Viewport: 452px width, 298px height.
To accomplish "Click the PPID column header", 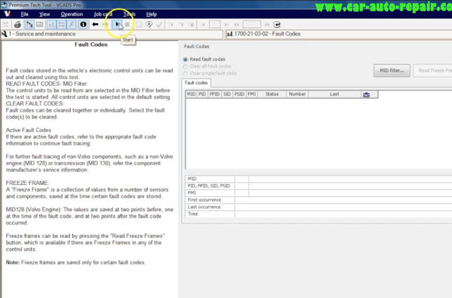I will pos(215,94).
